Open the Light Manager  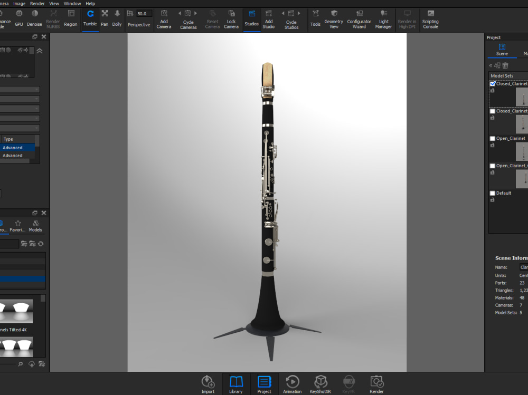click(383, 17)
